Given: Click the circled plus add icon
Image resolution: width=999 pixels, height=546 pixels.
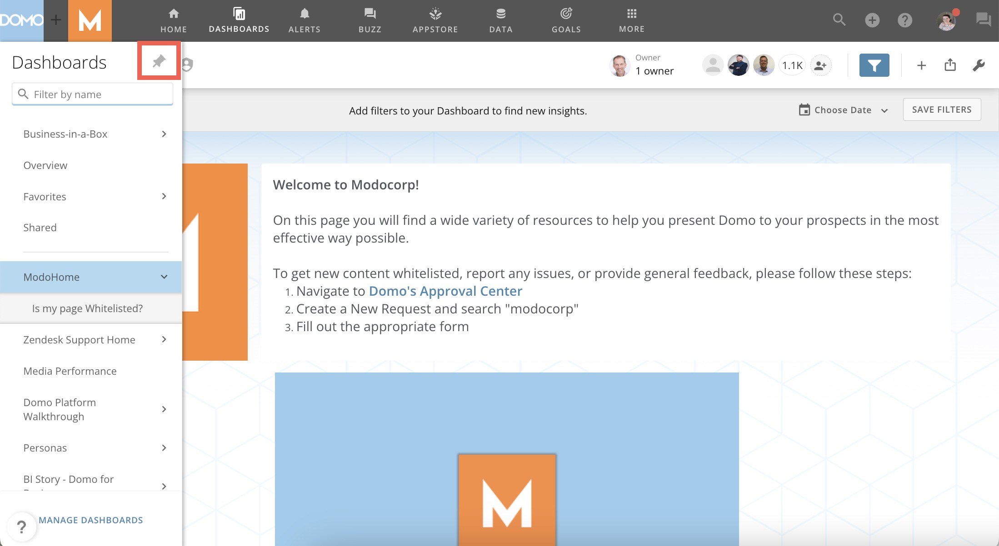Looking at the screenshot, I should 872,20.
